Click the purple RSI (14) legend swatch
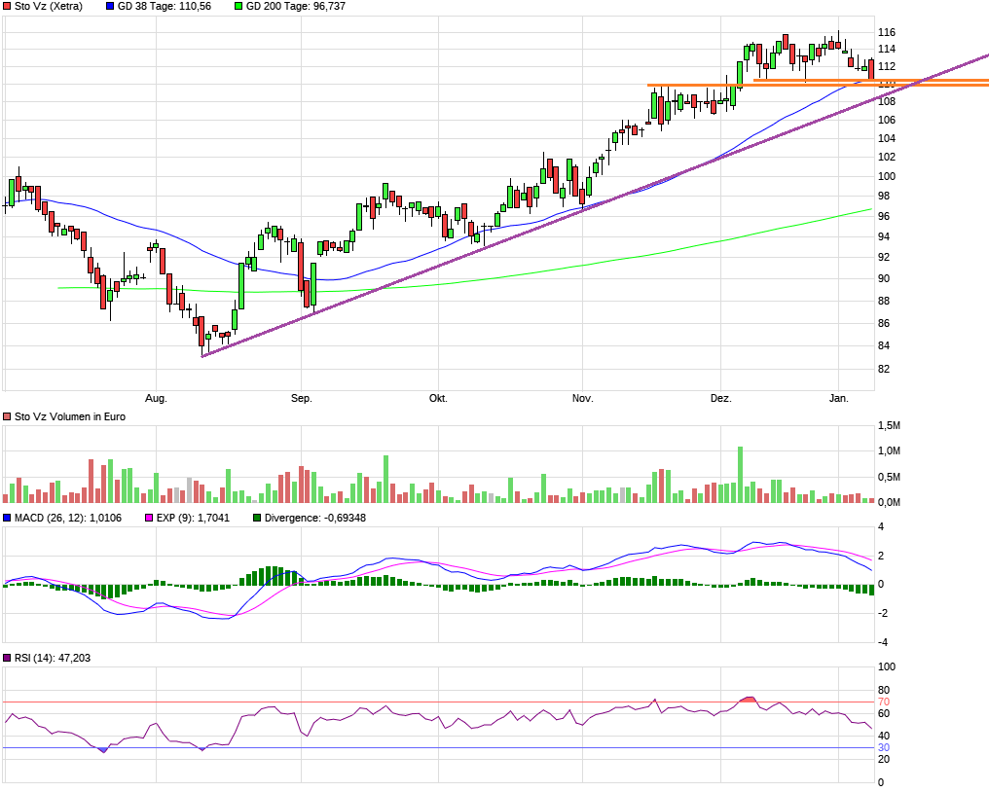This screenshot has height=792, width=989. point(8,659)
